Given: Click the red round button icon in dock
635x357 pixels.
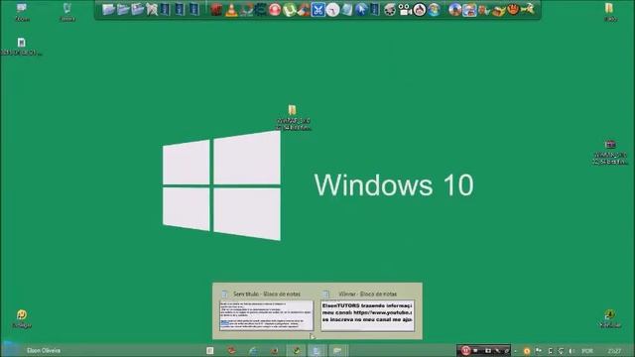Looking at the screenshot, I should click(275, 10).
